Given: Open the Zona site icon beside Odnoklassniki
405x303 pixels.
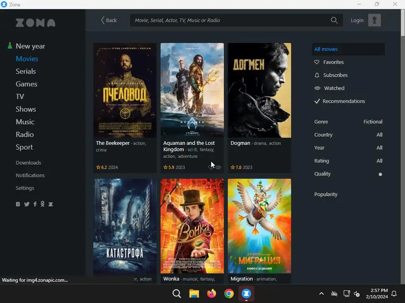Looking at the screenshot, I should 51,204.
